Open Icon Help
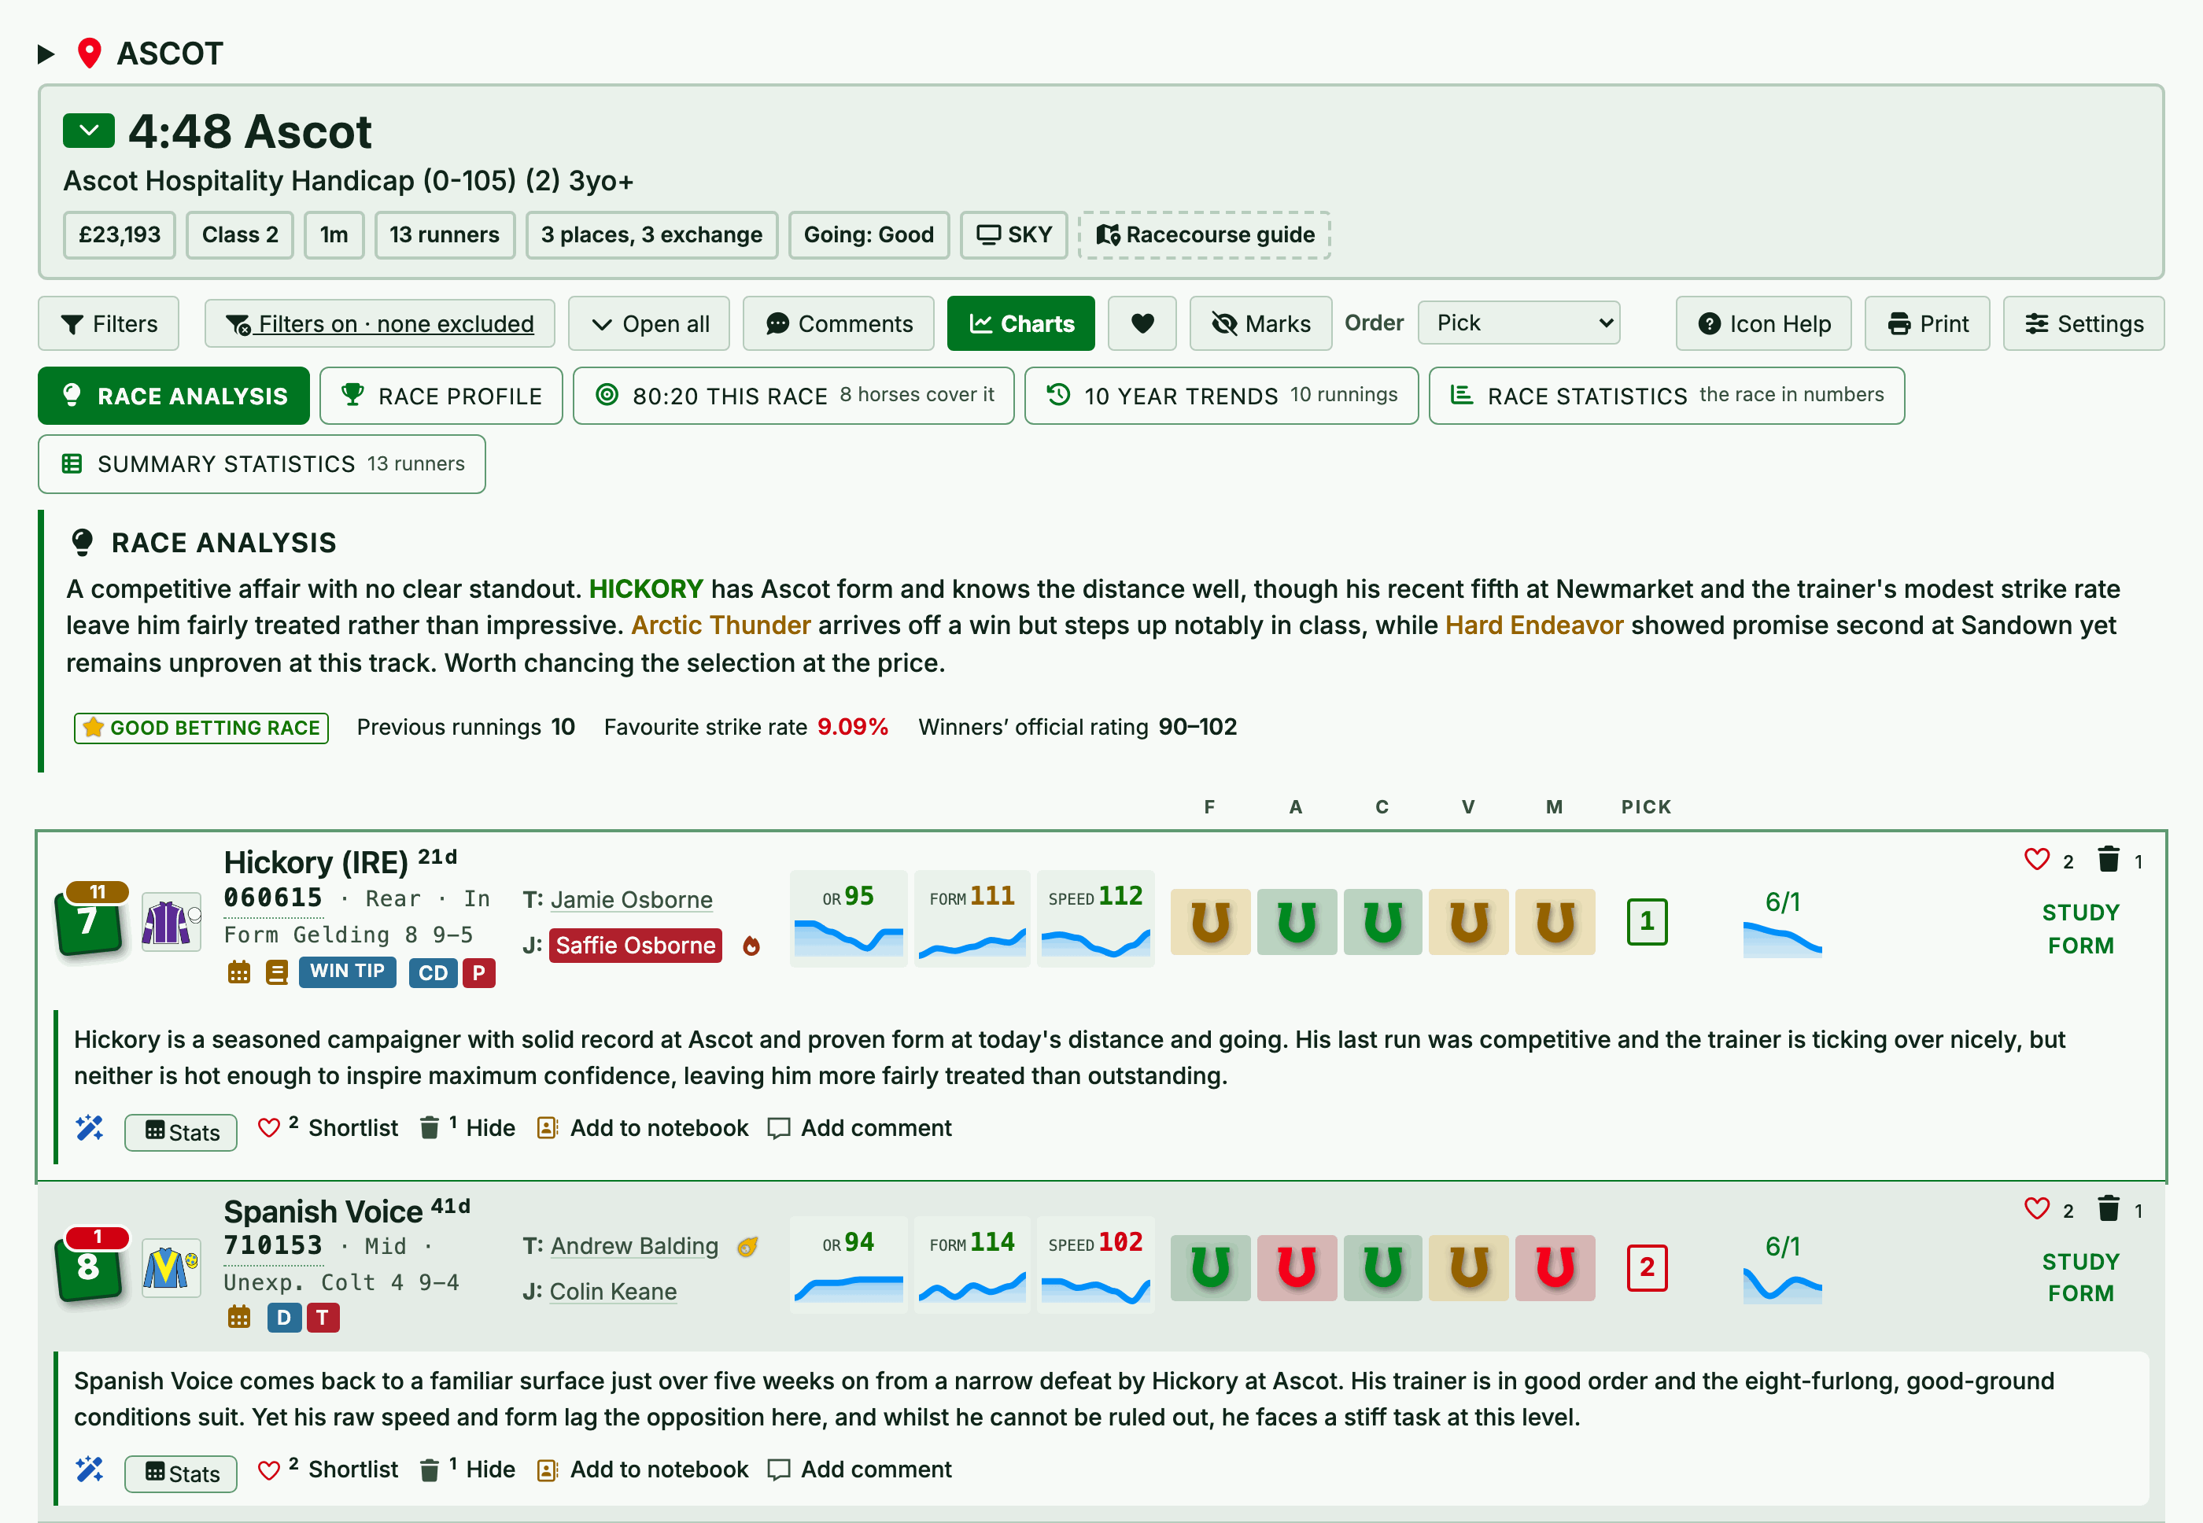This screenshot has height=1523, width=2203. pos(1764,323)
